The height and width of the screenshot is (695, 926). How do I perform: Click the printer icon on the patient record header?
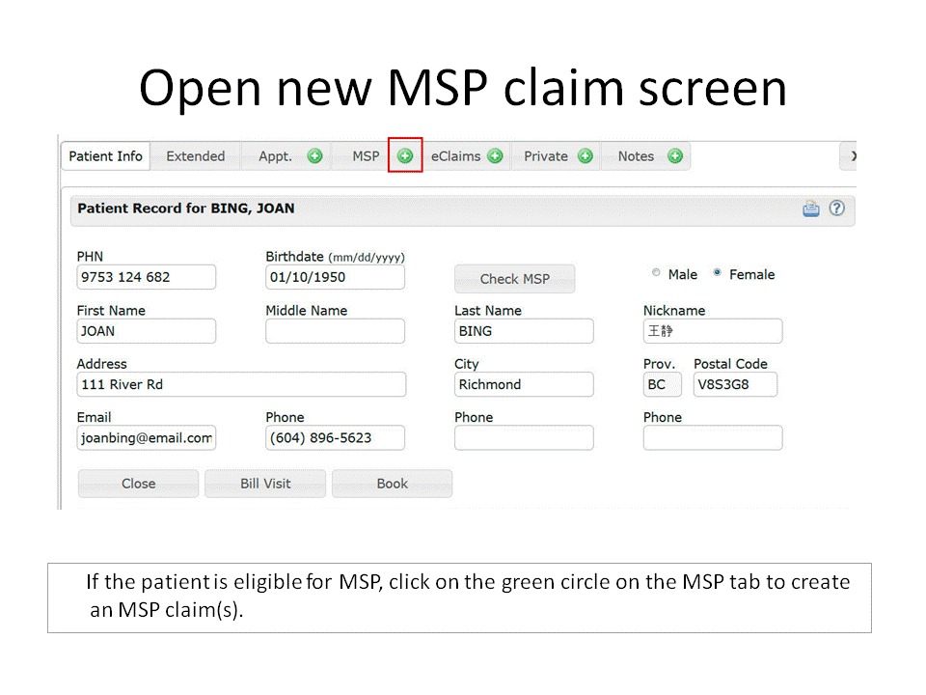tap(810, 208)
